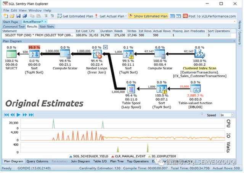Viewport: 244px width, 173px height.
Task: Play the plan replay
Action: [x=19, y=115]
